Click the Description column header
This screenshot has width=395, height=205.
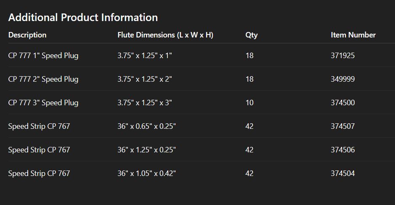[27, 35]
